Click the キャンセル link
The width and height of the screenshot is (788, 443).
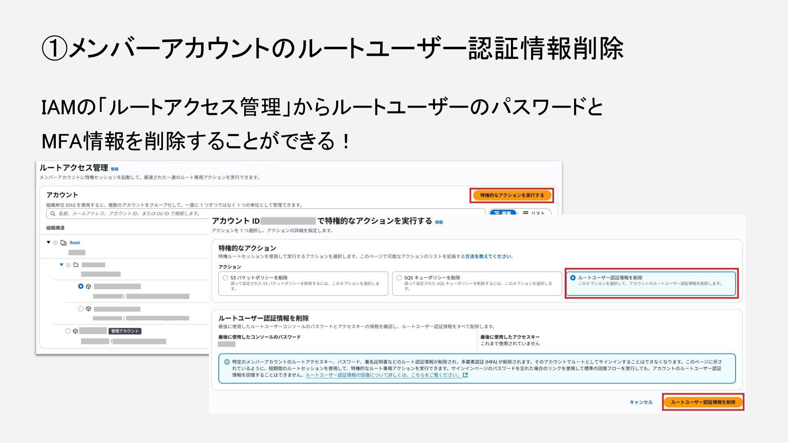click(641, 402)
